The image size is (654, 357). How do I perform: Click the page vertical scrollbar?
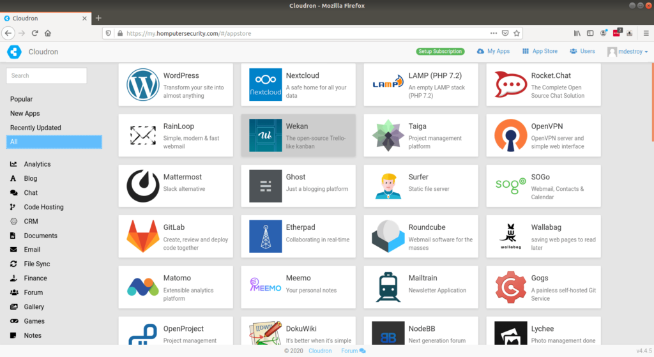pos(652,102)
